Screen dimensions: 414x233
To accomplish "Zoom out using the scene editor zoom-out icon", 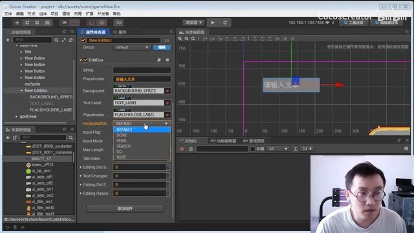I will [x=186, y=39].
